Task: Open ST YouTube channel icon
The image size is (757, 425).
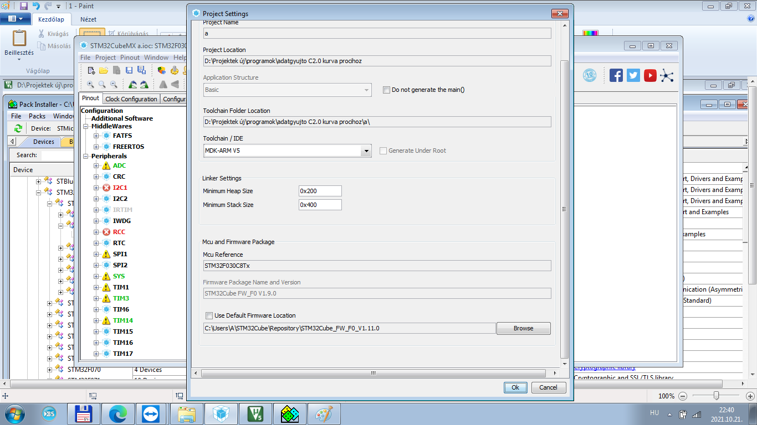Action: click(651, 76)
